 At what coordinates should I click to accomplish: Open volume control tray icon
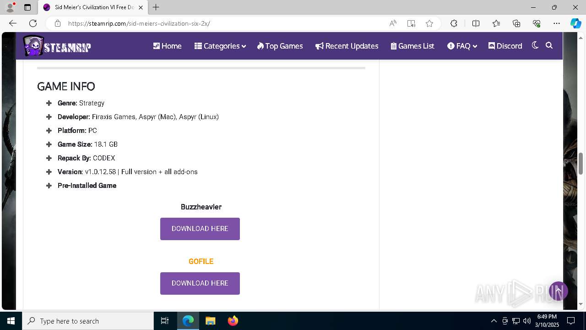(527, 321)
